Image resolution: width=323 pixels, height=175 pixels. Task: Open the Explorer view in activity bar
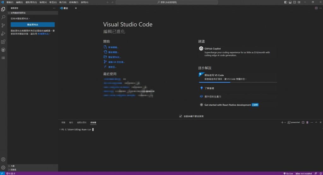click(3, 9)
